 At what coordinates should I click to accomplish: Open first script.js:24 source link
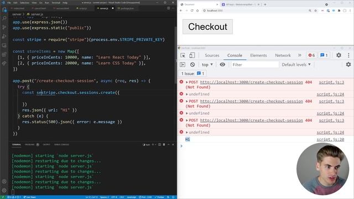(330, 94)
